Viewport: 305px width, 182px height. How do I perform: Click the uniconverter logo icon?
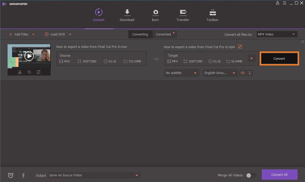click(x=4, y=4)
